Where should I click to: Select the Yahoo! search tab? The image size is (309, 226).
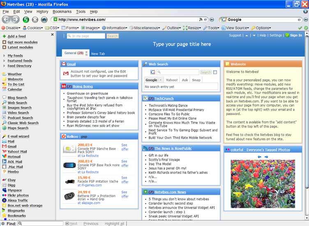click(172, 80)
